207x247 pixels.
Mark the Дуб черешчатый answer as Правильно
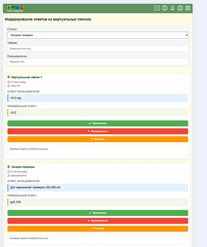(98, 213)
